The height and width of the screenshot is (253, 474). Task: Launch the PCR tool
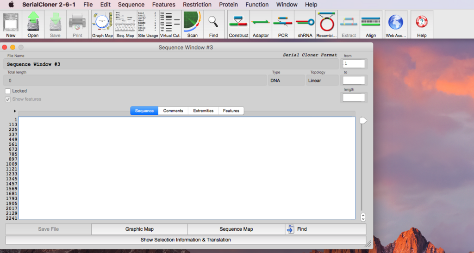coord(283,24)
